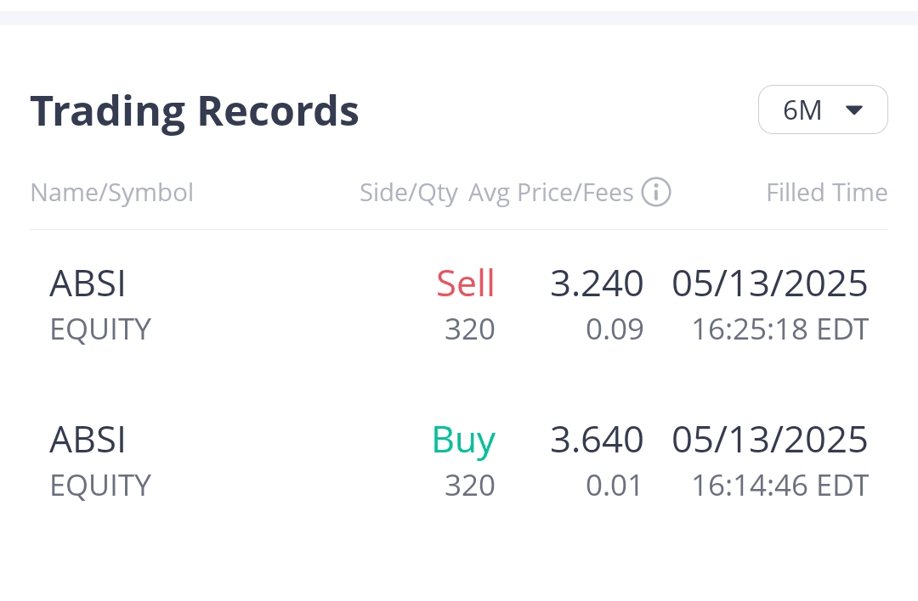This screenshot has width=918, height=601.
Task: Click the Name/Symbol column header
Action: click(x=112, y=193)
